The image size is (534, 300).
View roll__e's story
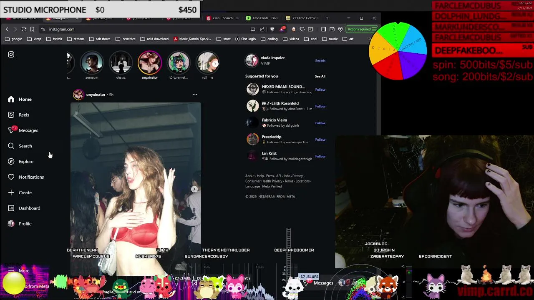coord(208,62)
